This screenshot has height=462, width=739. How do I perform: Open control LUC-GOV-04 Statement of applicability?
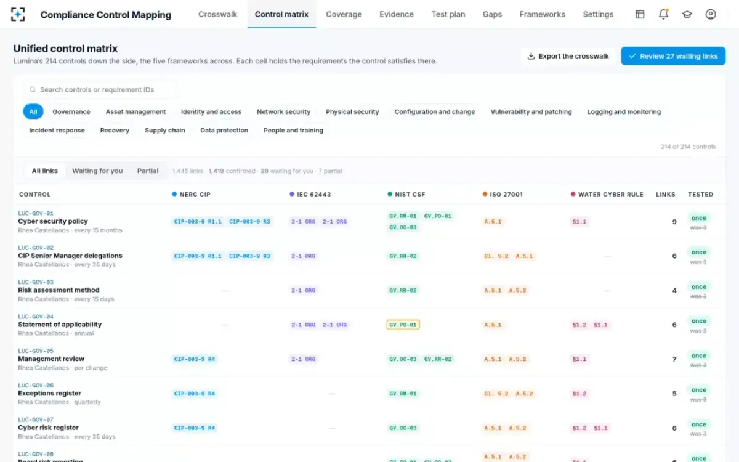click(x=60, y=325)
